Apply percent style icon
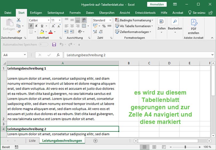The image size is (216, 150). point(104,26)
